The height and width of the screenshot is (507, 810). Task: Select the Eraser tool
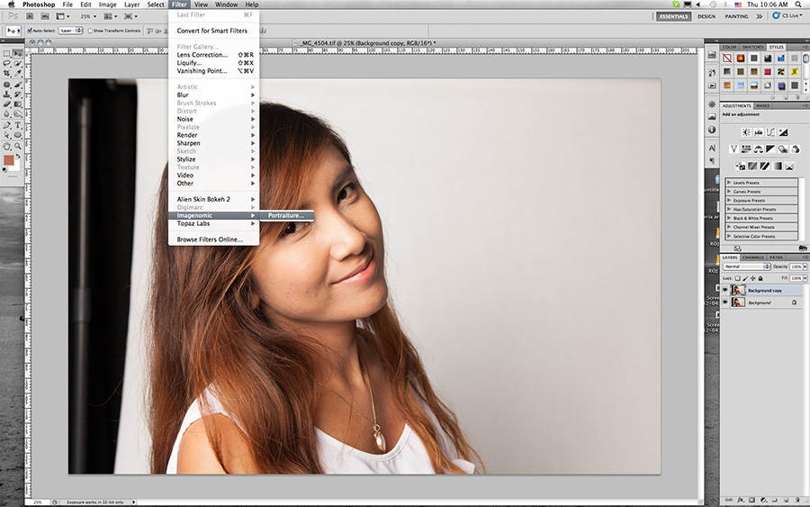[x=6, y=104]
